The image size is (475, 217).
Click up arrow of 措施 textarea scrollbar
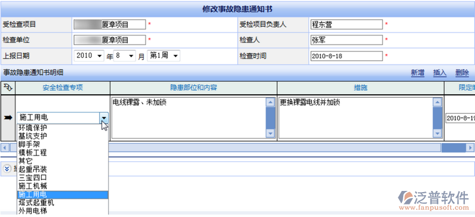[438, 103]
